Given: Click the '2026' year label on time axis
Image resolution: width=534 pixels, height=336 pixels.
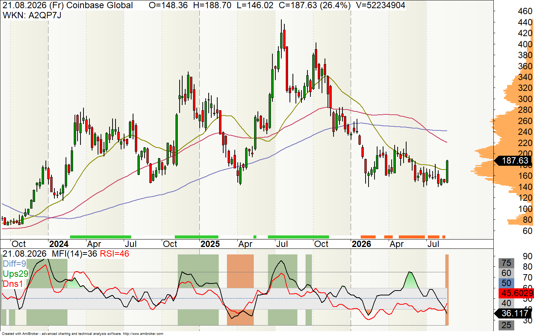Looking at the screenshot, I should coord(361,244).
